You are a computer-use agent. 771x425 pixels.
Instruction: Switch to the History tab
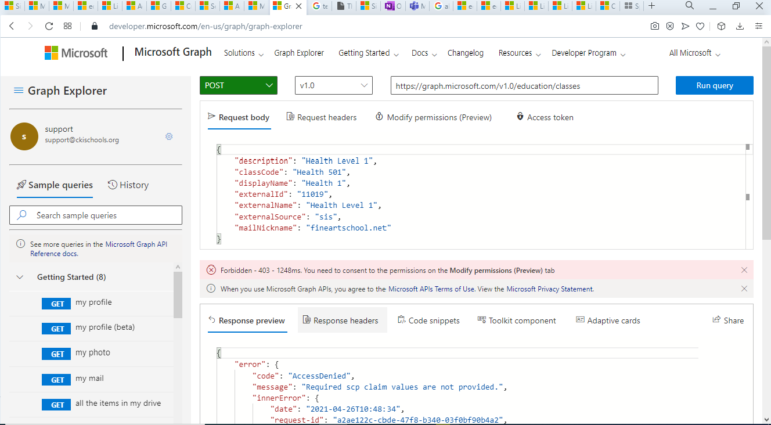(x=128, y=185)
